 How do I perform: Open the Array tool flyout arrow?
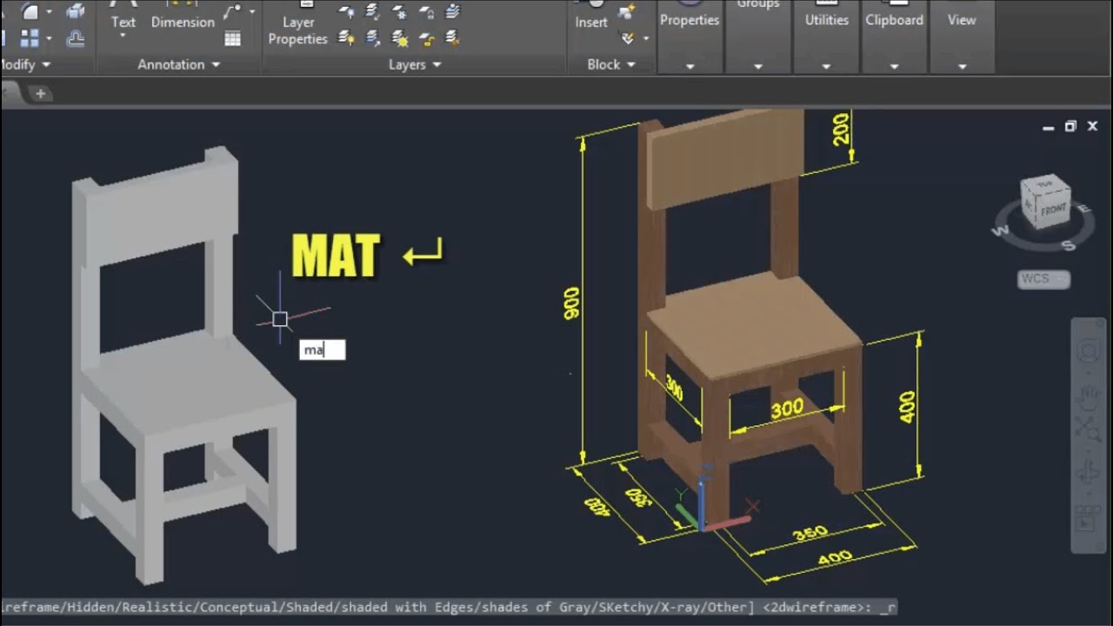48,38
